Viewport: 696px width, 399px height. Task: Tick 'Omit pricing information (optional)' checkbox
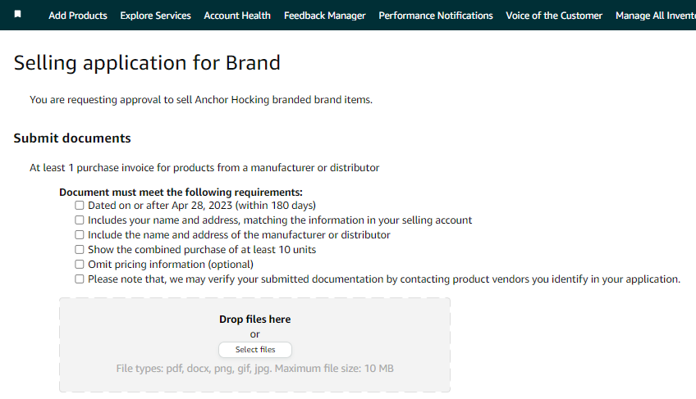tap(80, 265)
